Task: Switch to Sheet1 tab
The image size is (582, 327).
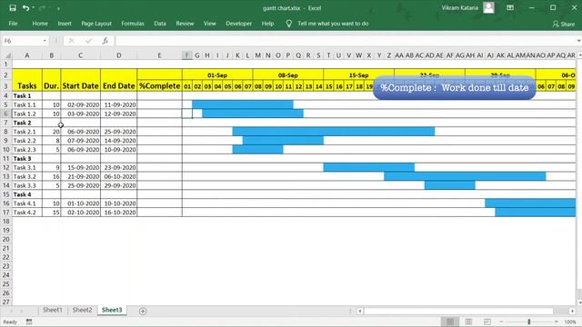Action: pyautogui.click(x=53, y=310)
